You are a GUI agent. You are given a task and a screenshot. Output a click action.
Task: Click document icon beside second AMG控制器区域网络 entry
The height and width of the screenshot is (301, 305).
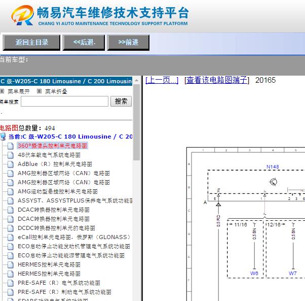coord(11,182)
